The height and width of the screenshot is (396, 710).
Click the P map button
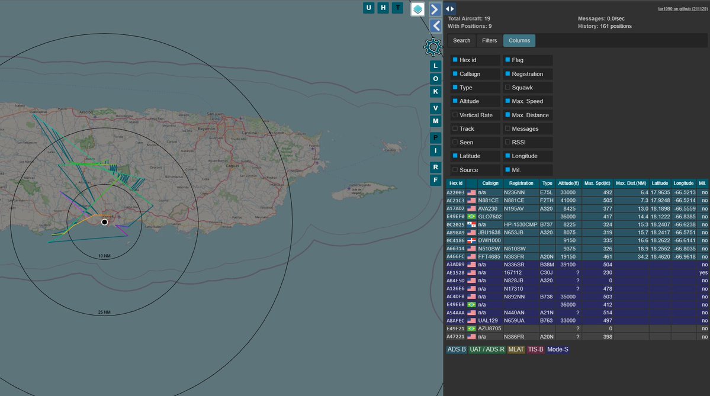(436, 137)
